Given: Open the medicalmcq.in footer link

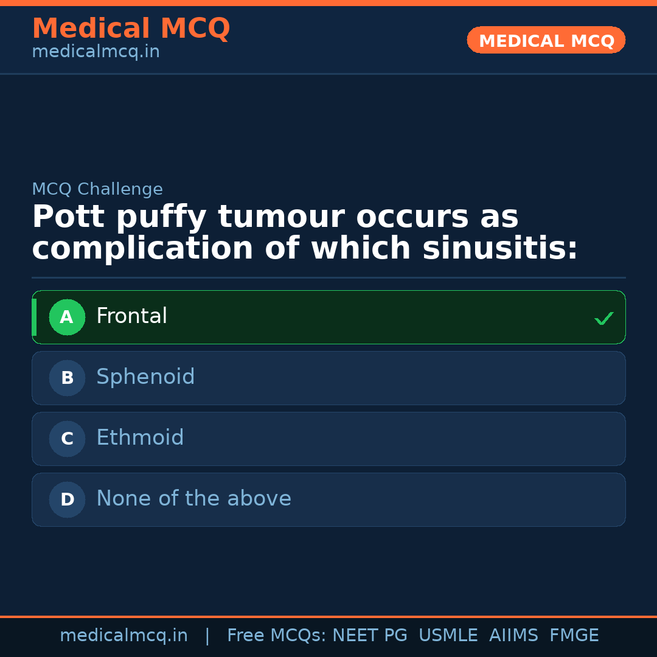Looking at the screenshot, I should (124, 635).
